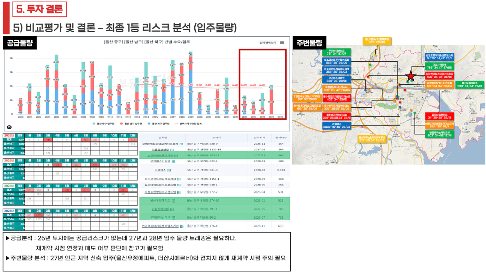Open the 우미린어반파크 complex link
The width and height of the screenshot is (486, 273).
[x=160, y=217]
